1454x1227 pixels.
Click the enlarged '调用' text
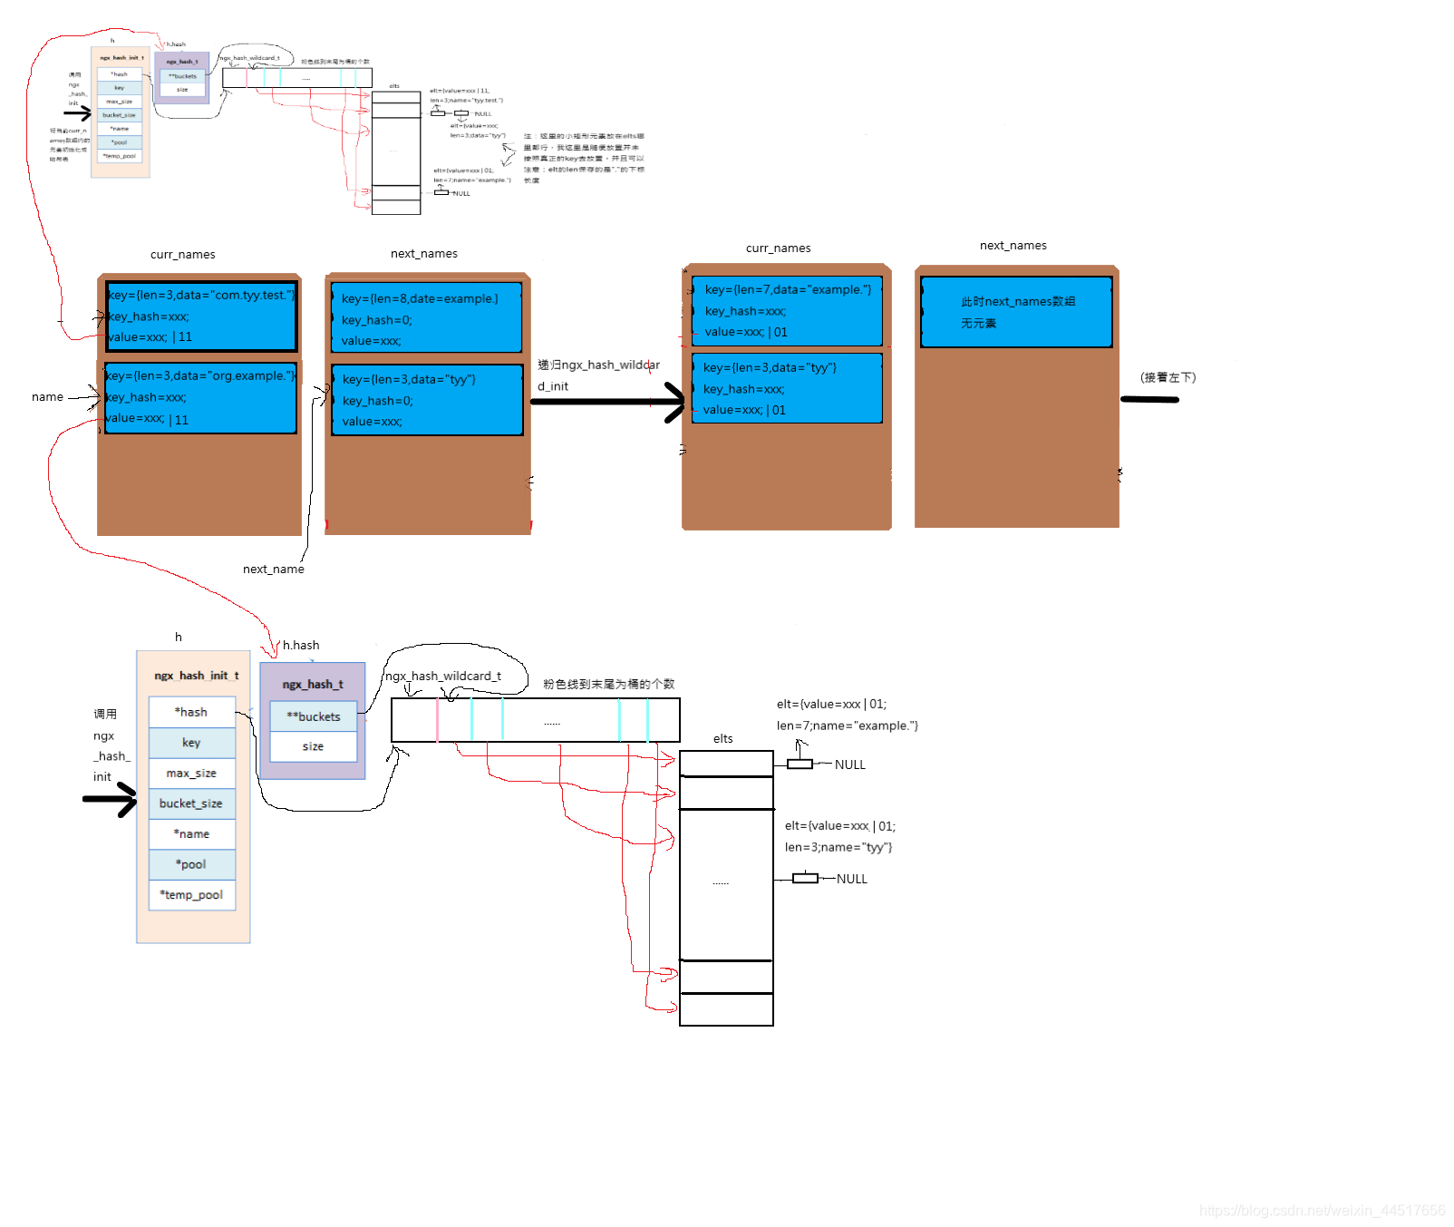click(x=105, y=714)
